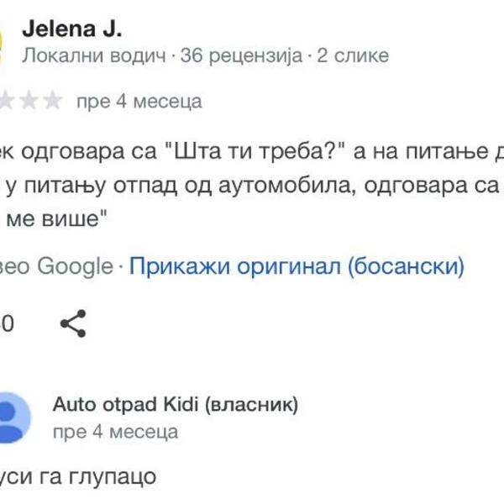Click the share icon below the review

point(73,323)
